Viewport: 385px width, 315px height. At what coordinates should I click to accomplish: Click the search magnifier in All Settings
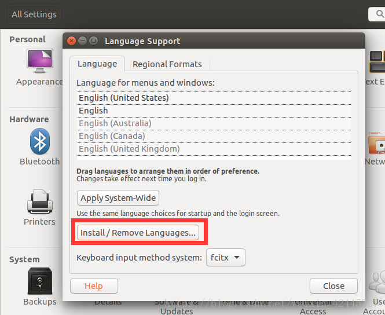point(380,14)
